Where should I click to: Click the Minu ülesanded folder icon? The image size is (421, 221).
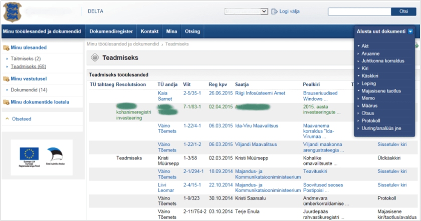point(6,48)
